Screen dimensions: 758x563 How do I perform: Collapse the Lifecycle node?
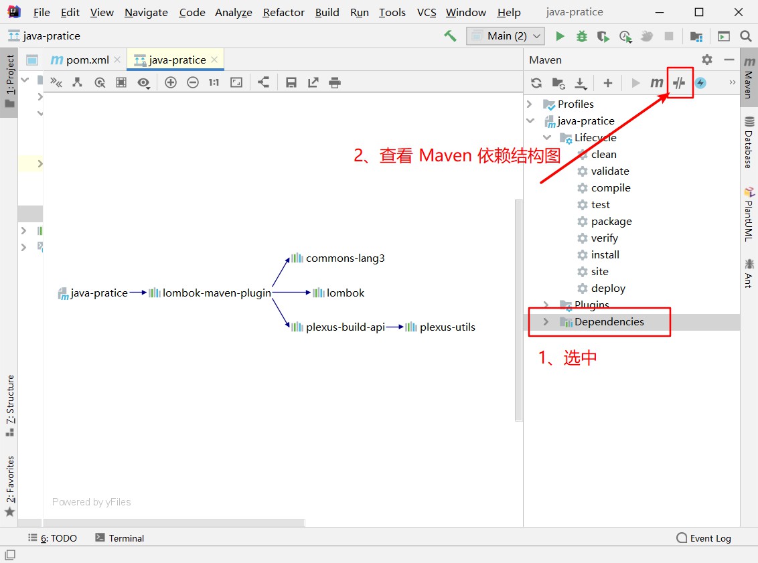[x=547, y=138]
